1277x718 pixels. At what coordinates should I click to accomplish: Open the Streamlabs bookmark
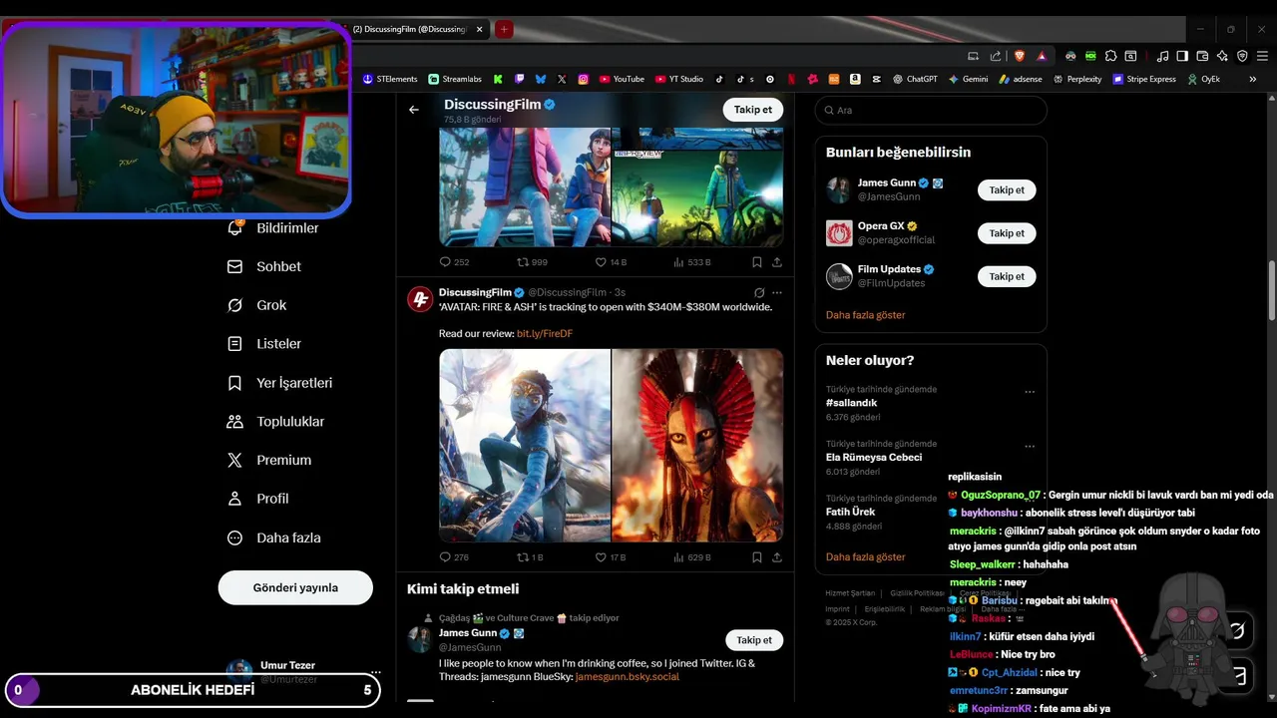tap(455, 79)
